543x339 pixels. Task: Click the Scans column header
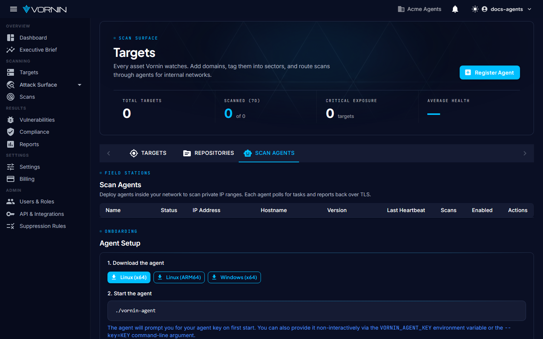pos(448,210)
